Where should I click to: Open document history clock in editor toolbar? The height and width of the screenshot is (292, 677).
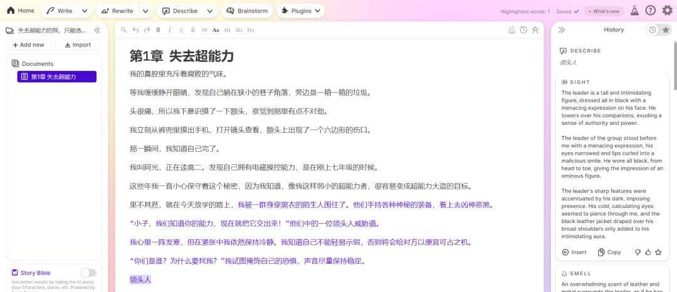[523, 29]
